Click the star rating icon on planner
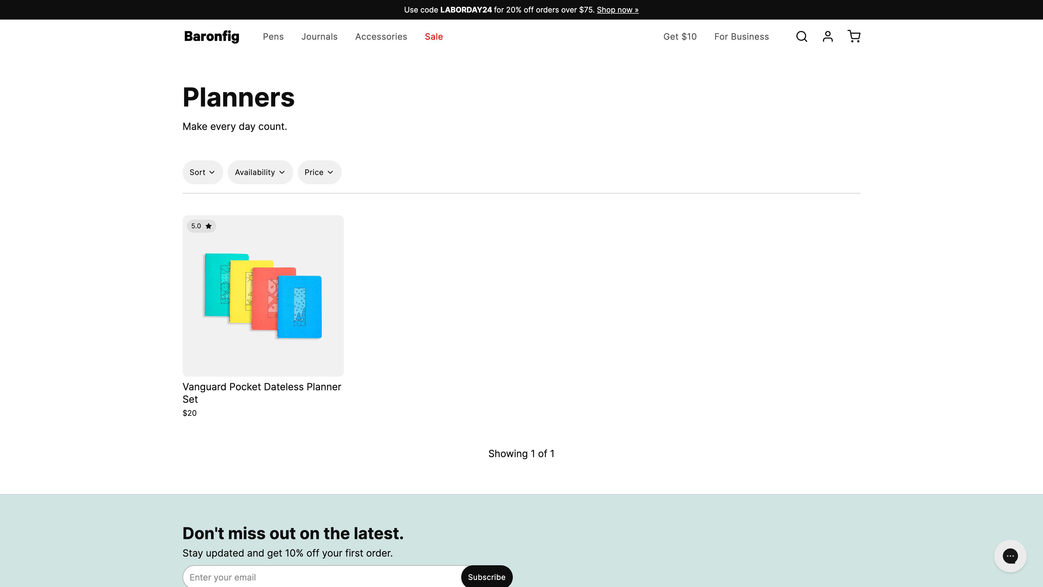Image resolution: width=1043 pixels, height=587 pixels. click(208, 226)
